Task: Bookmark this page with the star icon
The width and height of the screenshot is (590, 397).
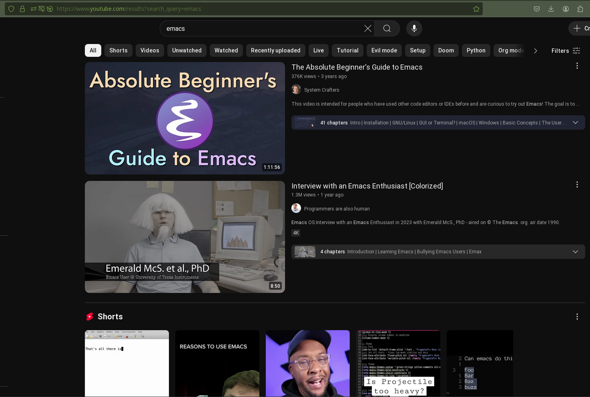Action: pos(476,9)
